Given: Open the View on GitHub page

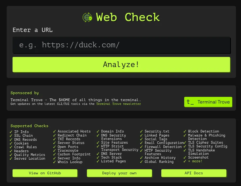Looking at the screenshot, I should tap(45, 173).
